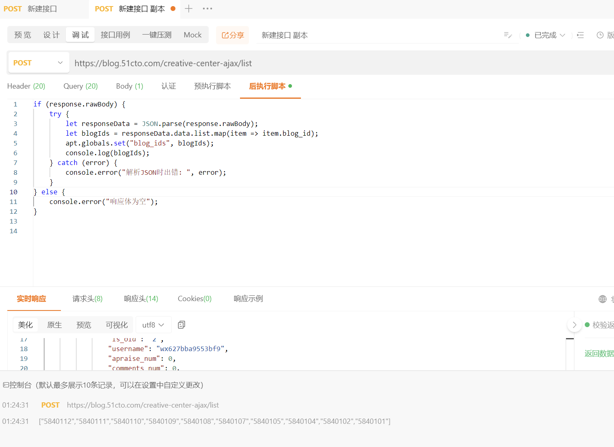Viewport: 614px width, 447px height.
Task: Open the more options ellipsis menu
Action: [208, 9]
